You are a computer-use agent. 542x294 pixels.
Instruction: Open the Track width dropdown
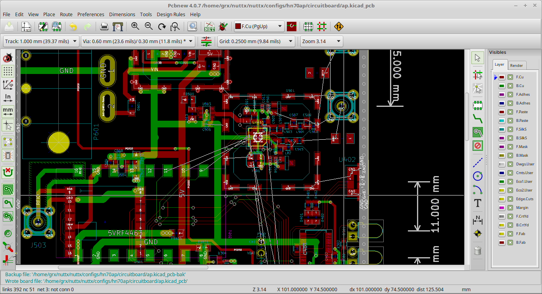(41, 41)
